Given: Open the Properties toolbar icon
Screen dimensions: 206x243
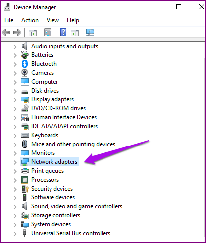Looking at the screenshot, I should (x=48, y=32).
